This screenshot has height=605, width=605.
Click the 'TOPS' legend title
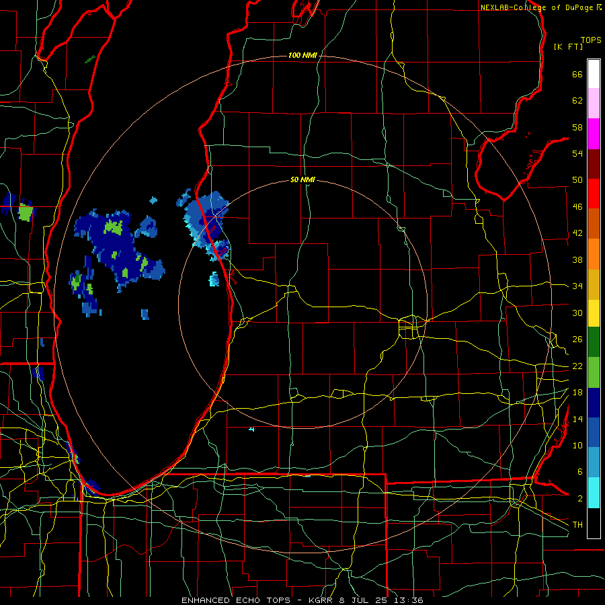591,40
